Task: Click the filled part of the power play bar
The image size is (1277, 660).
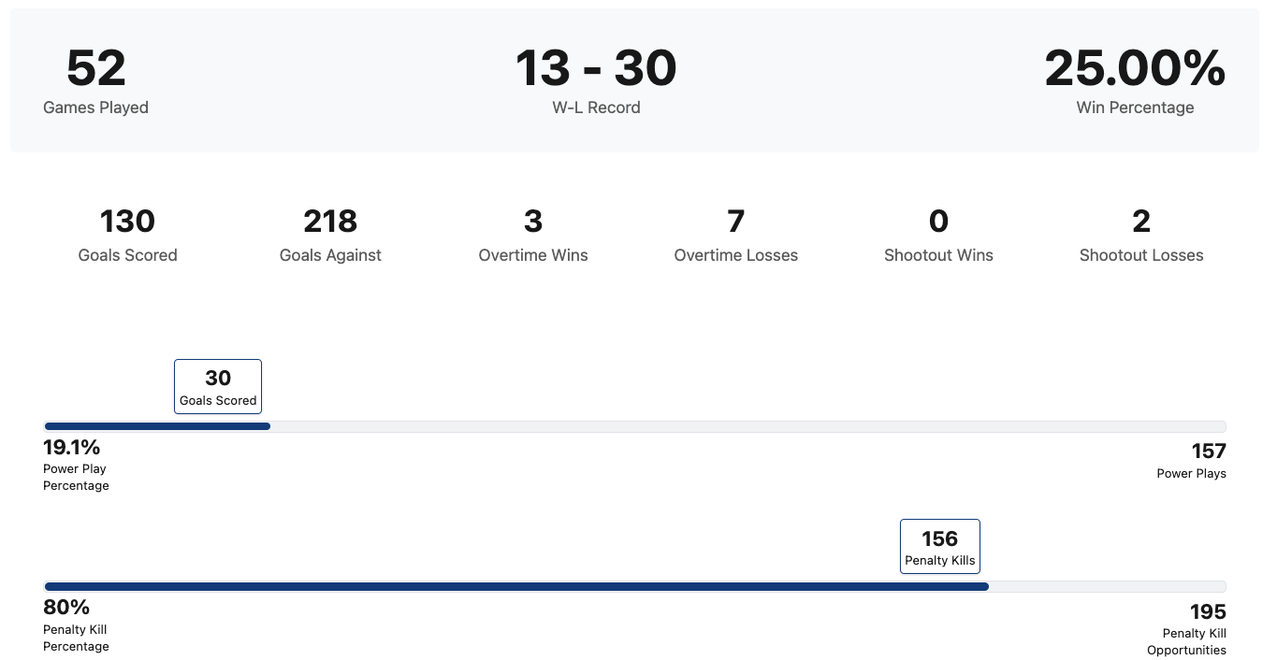Action: click(157, 426)
